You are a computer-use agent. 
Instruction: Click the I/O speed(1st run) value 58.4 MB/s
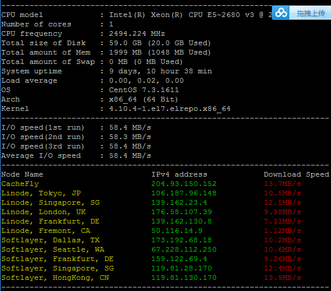pos(130,127)
